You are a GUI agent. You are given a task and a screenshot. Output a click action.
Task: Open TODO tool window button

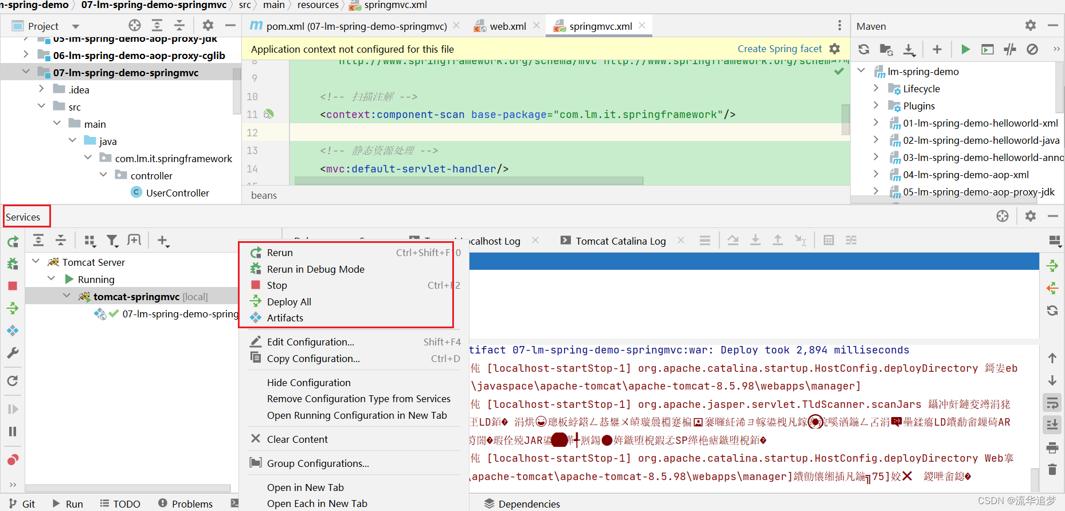pyautogui.click(x=120, y=504)
